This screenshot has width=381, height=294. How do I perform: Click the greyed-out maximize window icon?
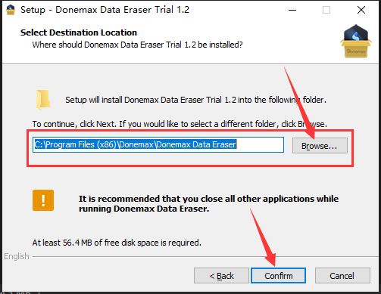tap(326, 10)
